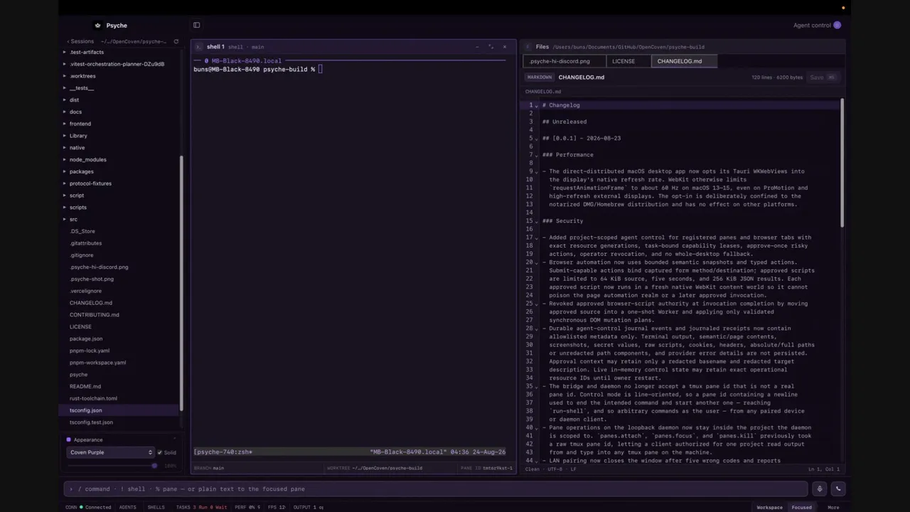Toggle the sidebar layout icon
This screenshot has height=512, width=910.
196,26
